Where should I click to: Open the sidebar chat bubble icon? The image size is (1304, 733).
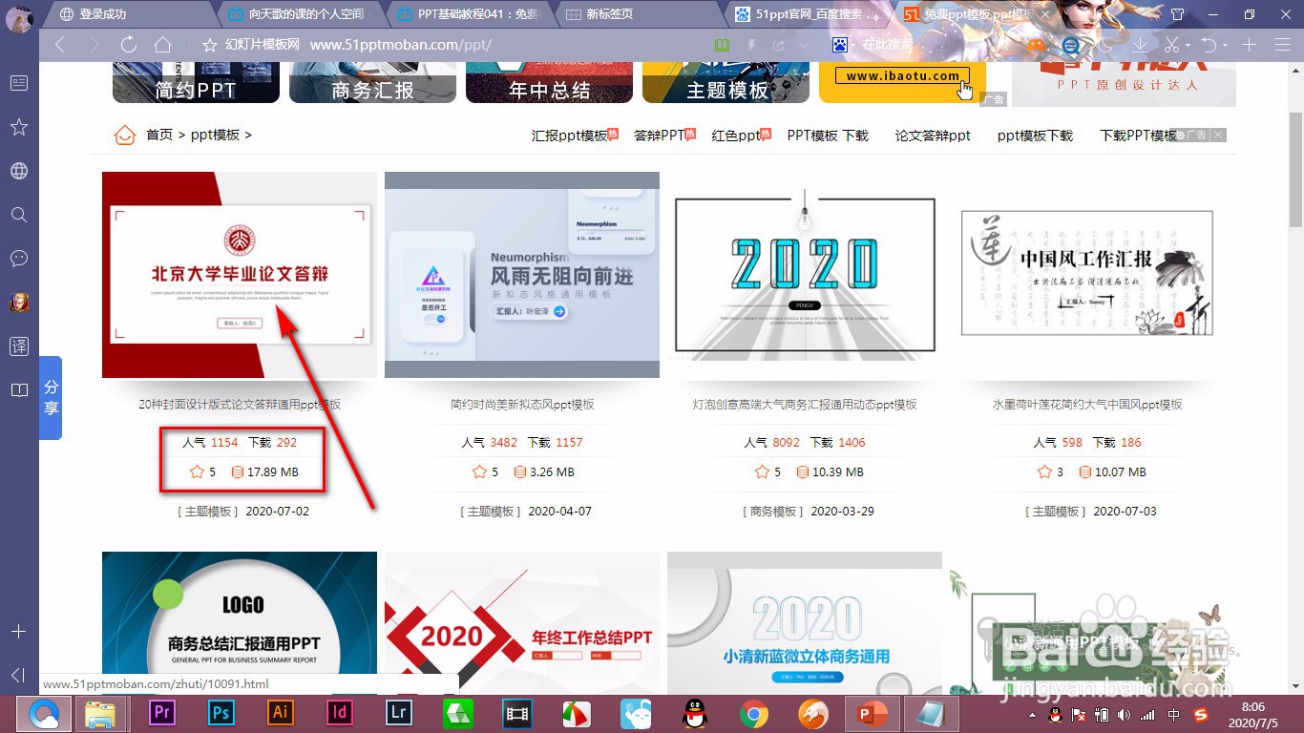tap(19, 259)
